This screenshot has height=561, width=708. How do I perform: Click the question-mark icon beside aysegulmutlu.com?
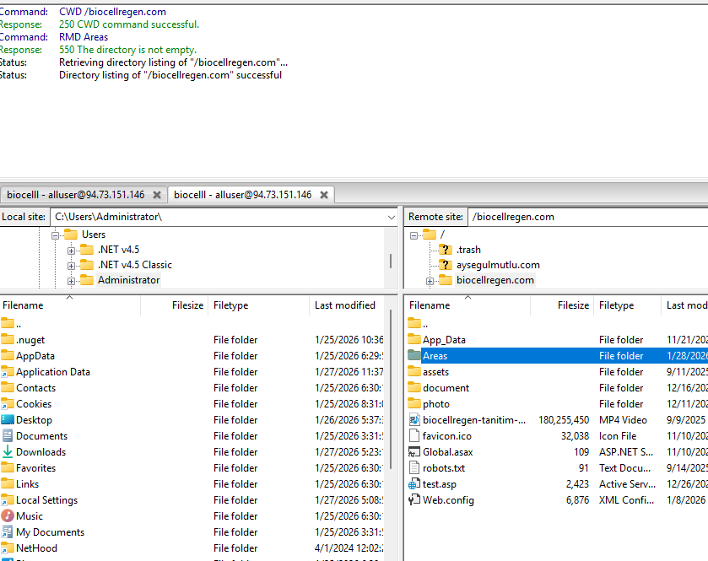(x=446, y=265)
